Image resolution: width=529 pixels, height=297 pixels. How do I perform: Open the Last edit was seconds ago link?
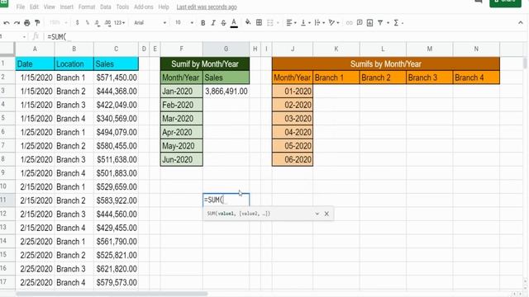[x=207, y=7]
